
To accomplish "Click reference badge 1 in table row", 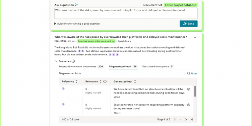I will (x=63, y=89).
